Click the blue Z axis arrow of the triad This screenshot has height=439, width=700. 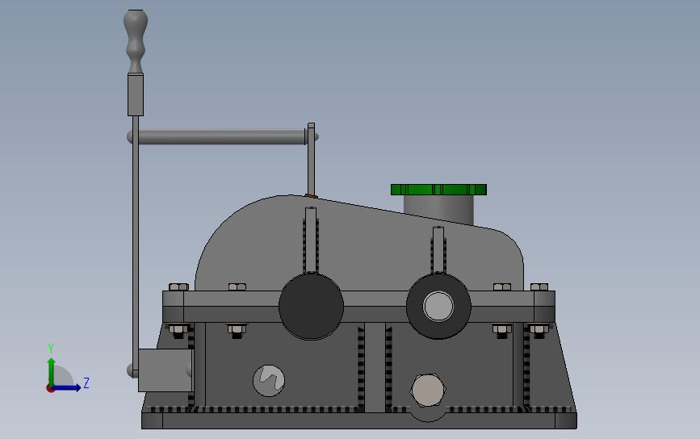[x=67, y=387]
